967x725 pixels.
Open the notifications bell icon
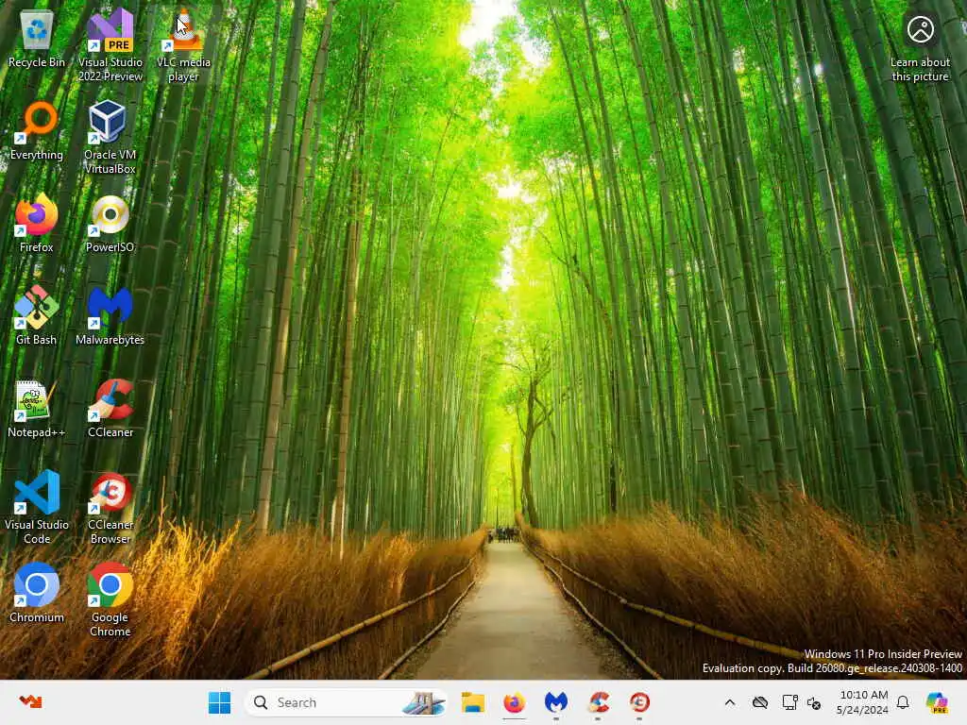(903, 702)
